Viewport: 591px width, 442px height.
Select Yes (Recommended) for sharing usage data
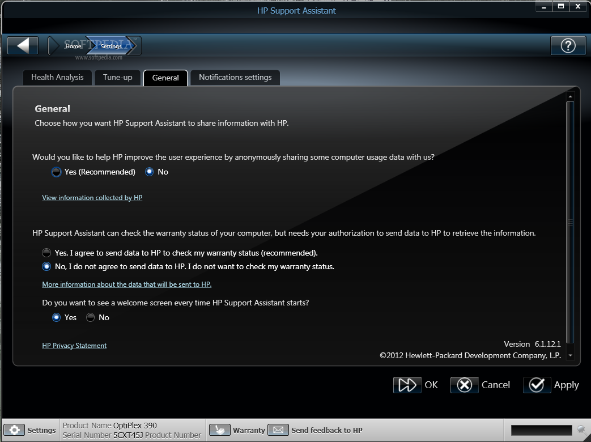56,172
